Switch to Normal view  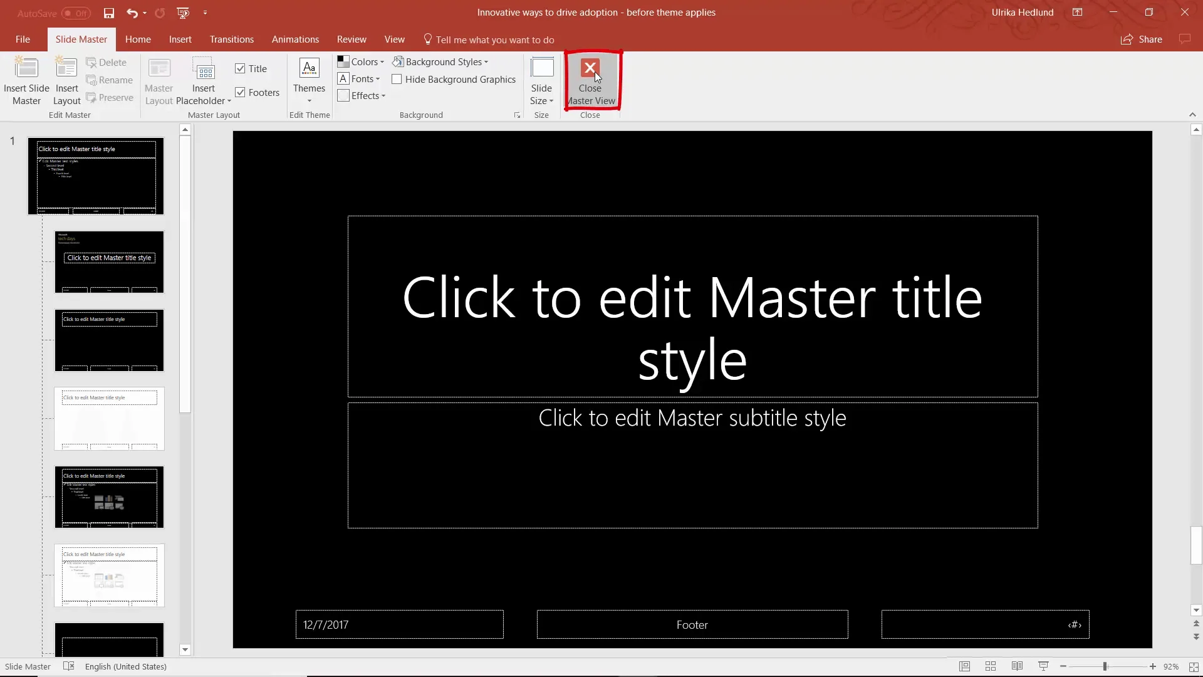[x=964, y=666]
